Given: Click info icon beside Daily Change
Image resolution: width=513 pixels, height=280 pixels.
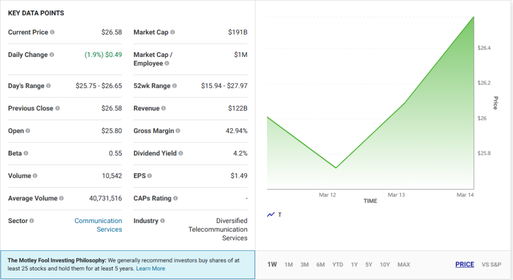Looking at the screenshot, I should [x=52, y=54].
